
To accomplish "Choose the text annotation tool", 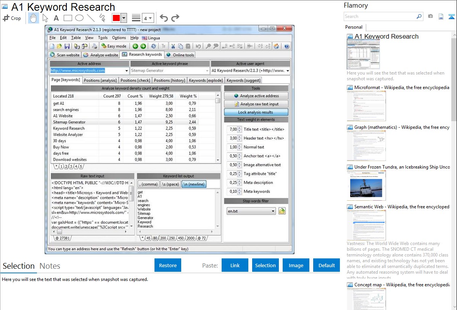I will tap(56, 18).
